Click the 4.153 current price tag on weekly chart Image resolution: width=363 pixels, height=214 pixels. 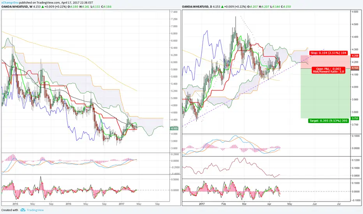[x=174, y=128]
